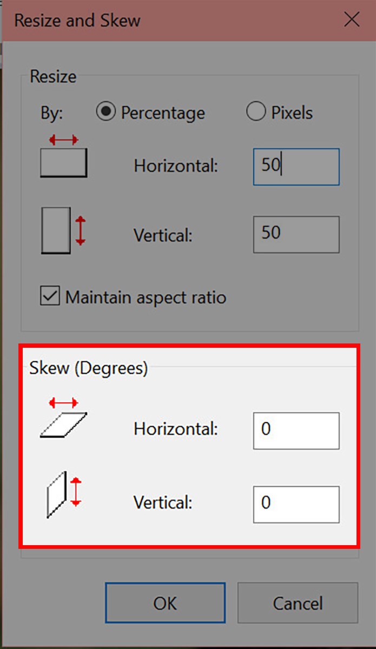Click the "By:" label text
Viewport: 376px width, 649px height.
click(x=52, y=113)
